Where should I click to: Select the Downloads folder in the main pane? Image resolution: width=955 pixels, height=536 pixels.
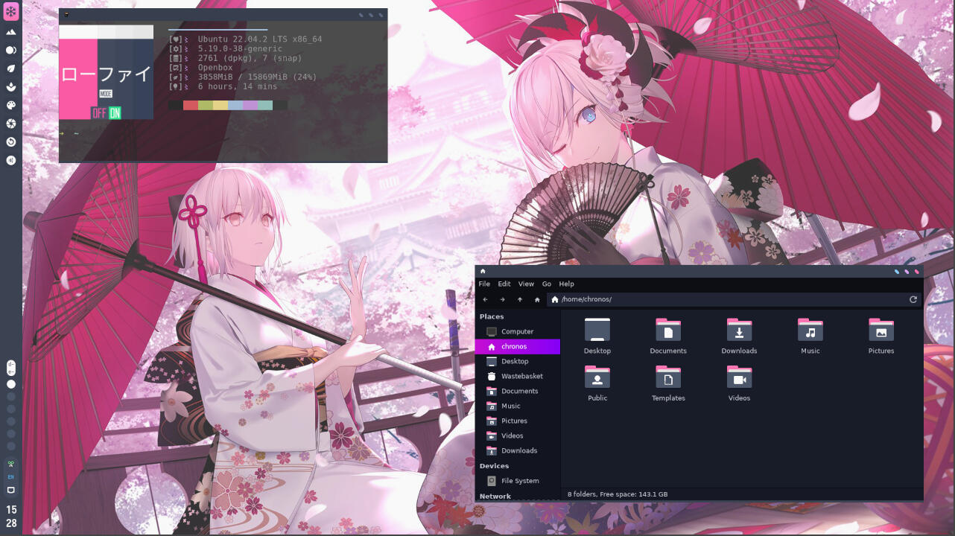(739, 336)
